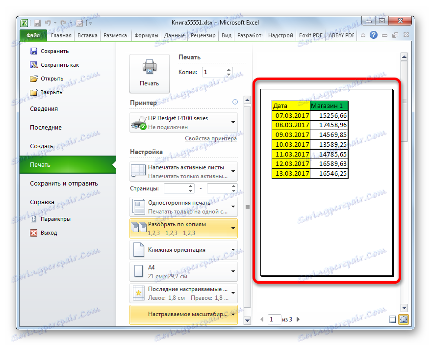Image resolution: width=431 pixels, height=346 pixels.
Task: Open the Portrait orientation (Книжная ориентация) dropdown
Action: 183,250
